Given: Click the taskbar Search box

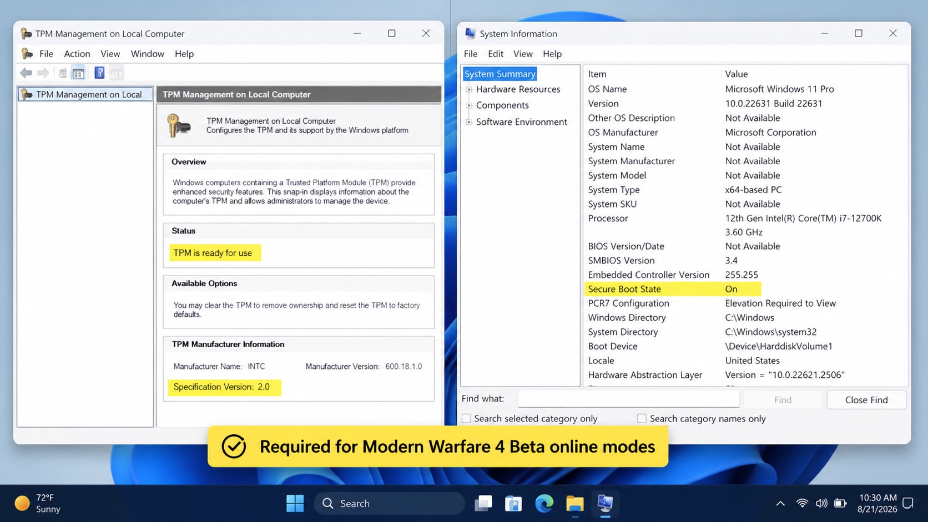Looking at the screenshot, I should click(390, 503).
